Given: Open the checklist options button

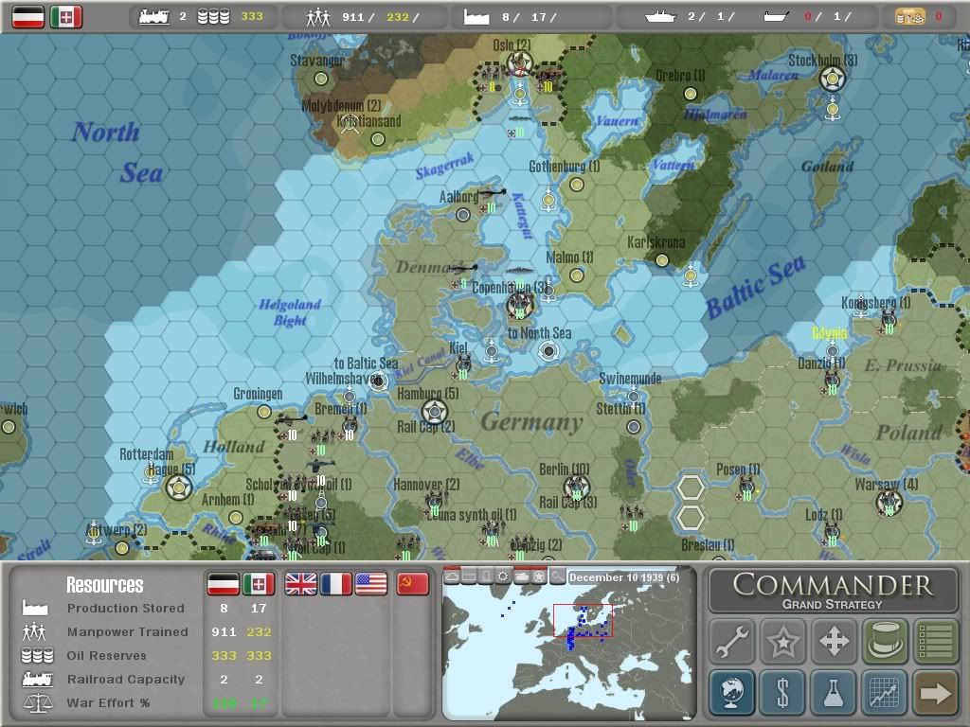Looking at the screenshot, I should point(935,641).
